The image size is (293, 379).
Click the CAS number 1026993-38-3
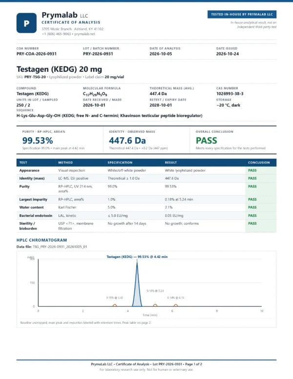point(230,94)
